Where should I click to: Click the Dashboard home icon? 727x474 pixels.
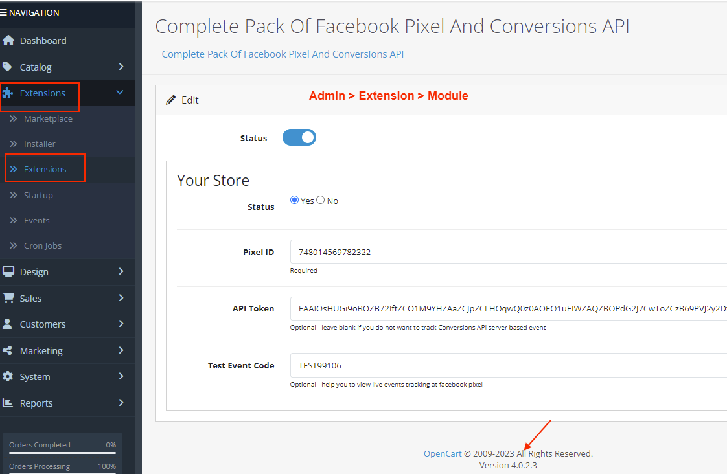pos(8,40)
